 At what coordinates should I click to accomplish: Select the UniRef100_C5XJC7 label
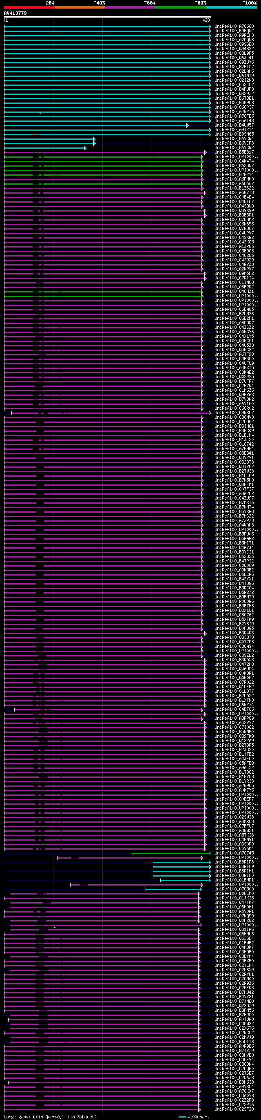pos(234,85)
